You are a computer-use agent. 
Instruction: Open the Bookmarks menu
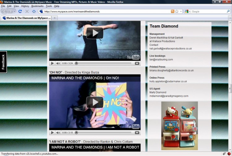37,6
